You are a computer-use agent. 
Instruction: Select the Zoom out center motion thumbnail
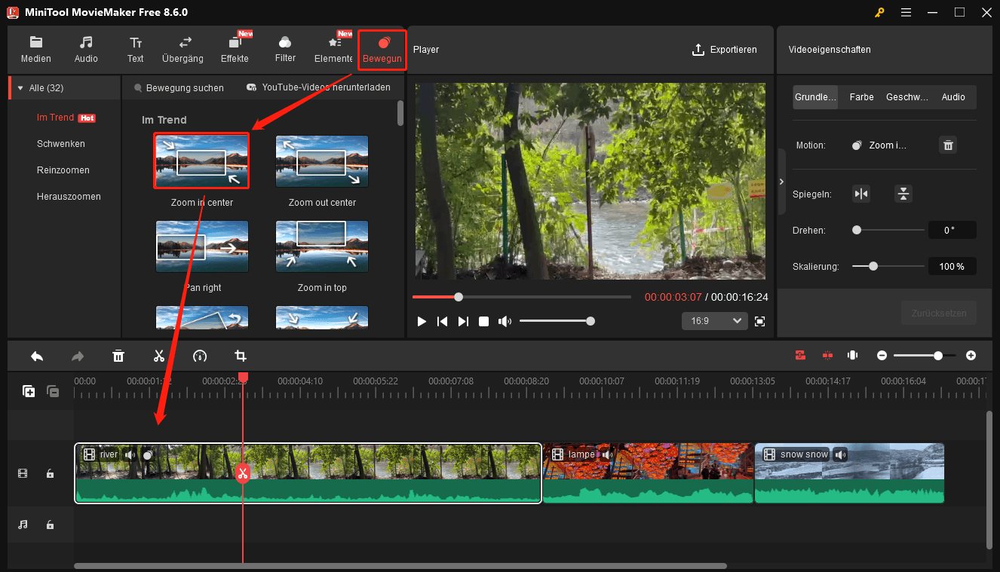tap(322, 161)
